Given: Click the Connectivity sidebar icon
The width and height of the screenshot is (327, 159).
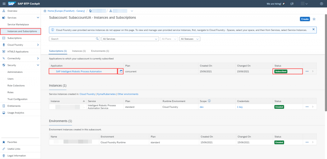Looking at the screenshot, I should point(4,58).
